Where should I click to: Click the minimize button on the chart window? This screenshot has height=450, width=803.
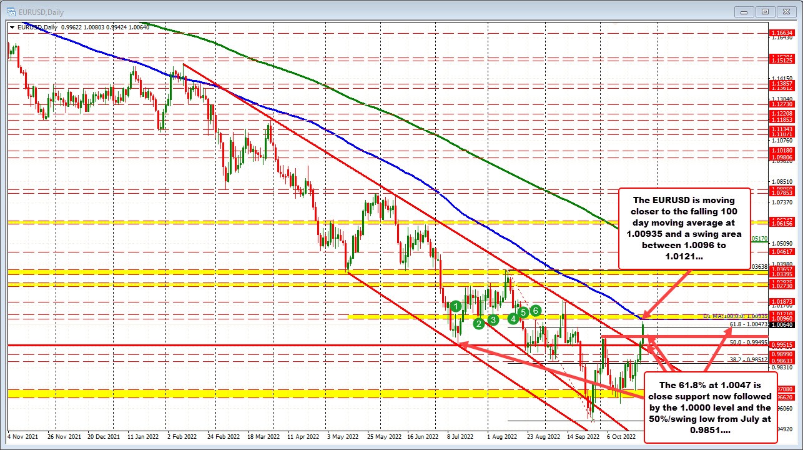point(743,11)
